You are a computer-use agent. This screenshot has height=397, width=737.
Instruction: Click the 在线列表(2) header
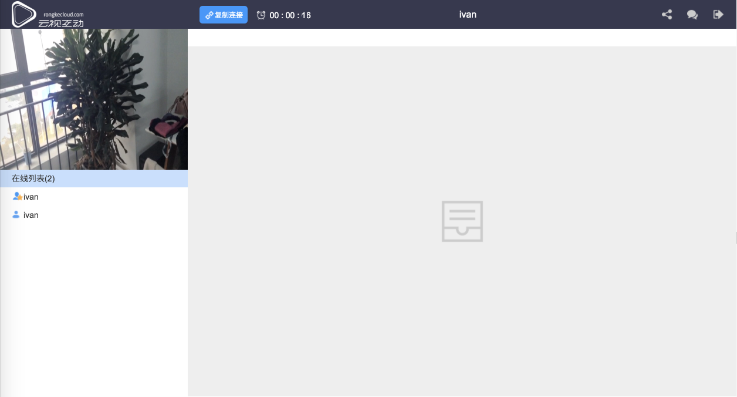(94, 179)
